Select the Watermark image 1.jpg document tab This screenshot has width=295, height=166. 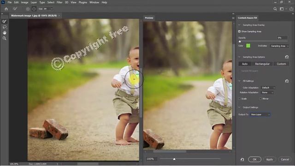(x=34, y=16)
